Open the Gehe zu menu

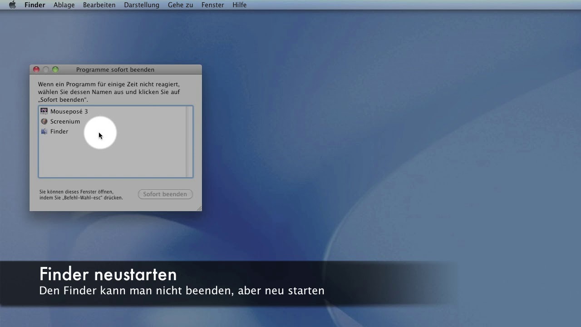click(180, 5)
